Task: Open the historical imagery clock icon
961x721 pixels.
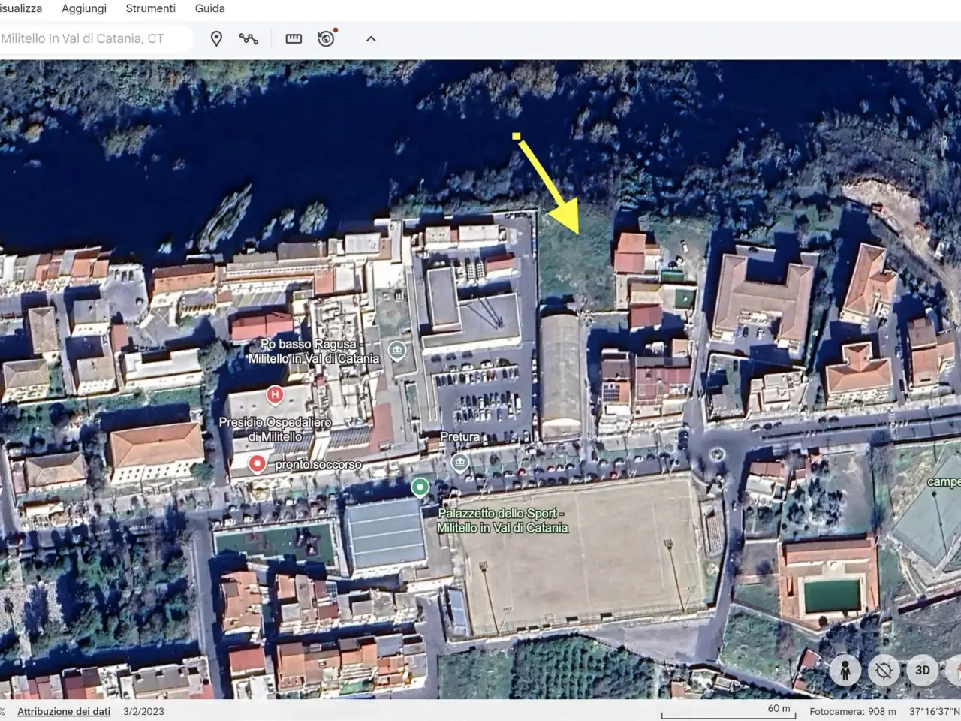Action: coord(327,38)
